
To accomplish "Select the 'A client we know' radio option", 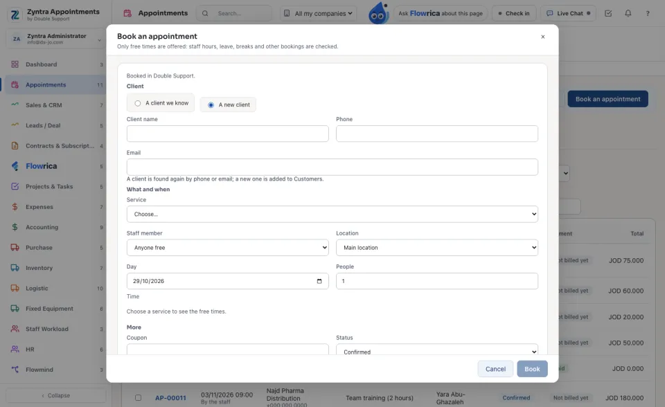I will (138, 103).
